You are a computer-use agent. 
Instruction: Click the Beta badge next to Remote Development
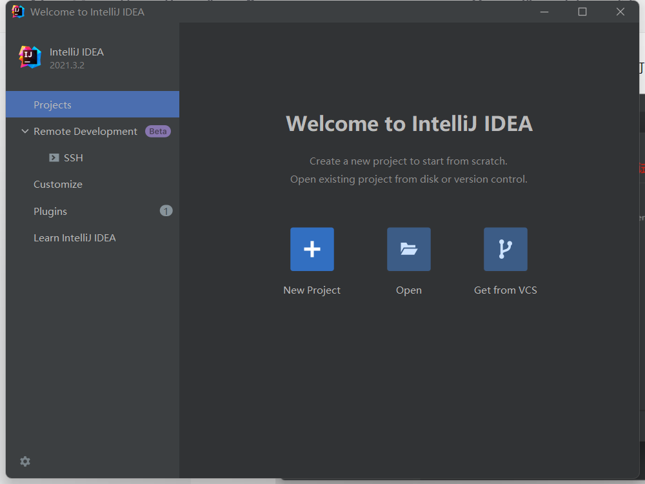(x=158, y=131)
